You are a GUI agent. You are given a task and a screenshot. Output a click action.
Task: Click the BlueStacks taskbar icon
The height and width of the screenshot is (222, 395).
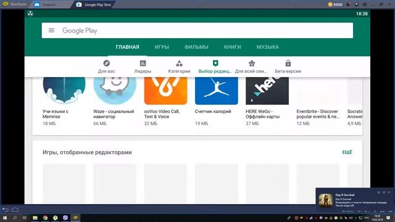75,218
